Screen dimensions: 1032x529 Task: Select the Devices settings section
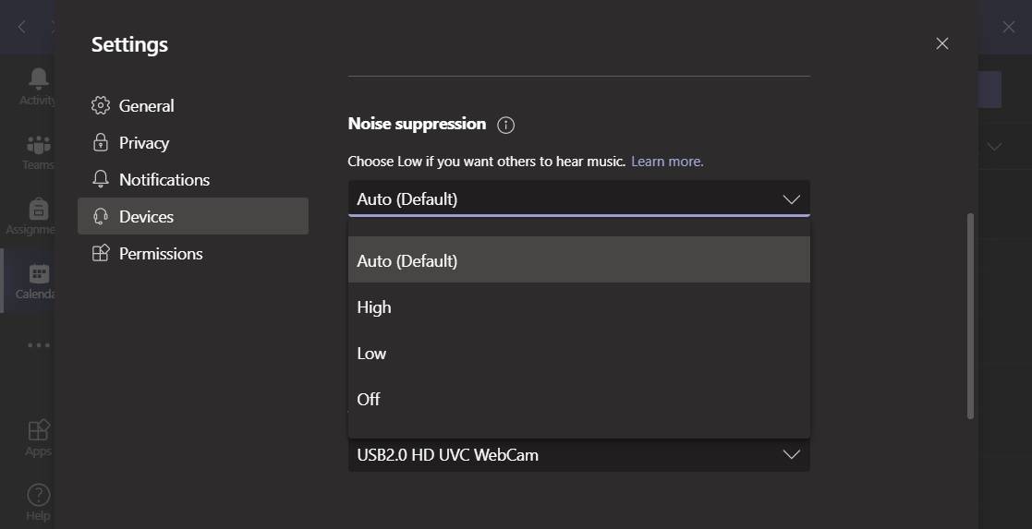point(193,216)
